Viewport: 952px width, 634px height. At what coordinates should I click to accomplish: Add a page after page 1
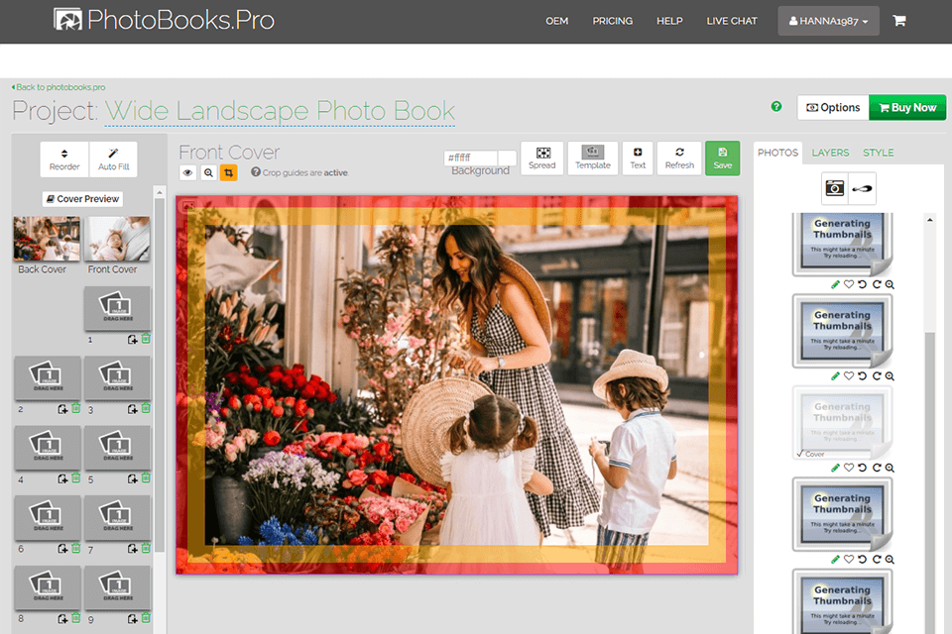pos(132,340)
